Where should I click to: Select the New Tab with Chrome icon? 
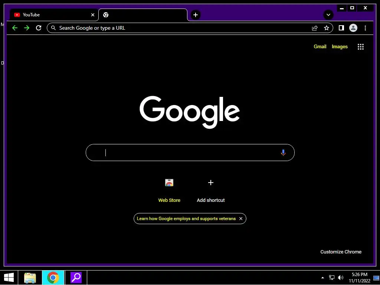(x=143, y=15)
